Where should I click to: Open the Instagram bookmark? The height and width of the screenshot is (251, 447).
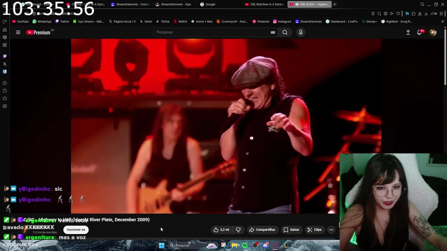click(x=282, y=21)
